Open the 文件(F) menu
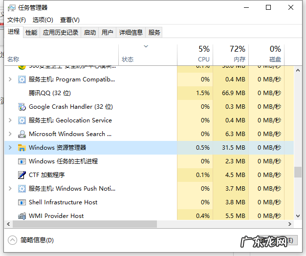Image resolution: width=306 pixels, height=256 pixels. click(17, 20)
